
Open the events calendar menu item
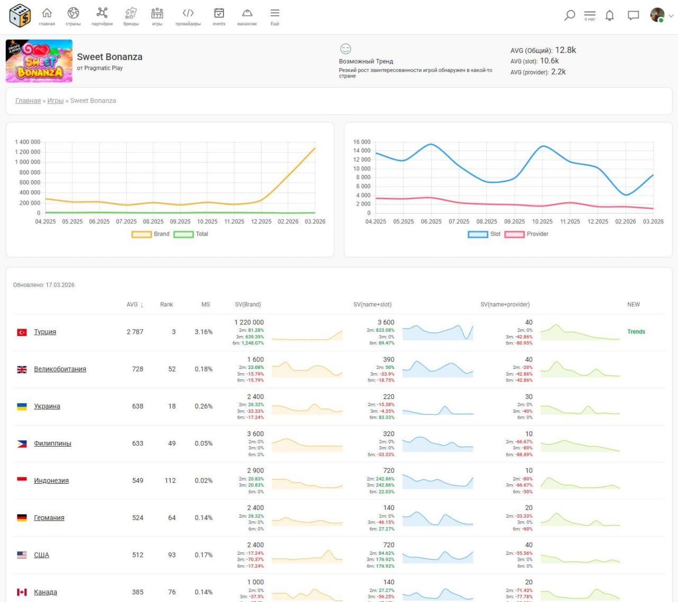tap(219, 16)
